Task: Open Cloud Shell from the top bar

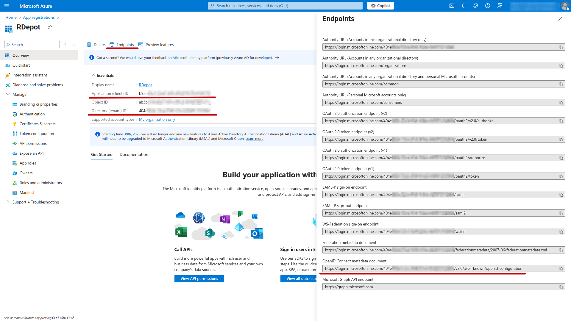Action: tap(452, 6)
